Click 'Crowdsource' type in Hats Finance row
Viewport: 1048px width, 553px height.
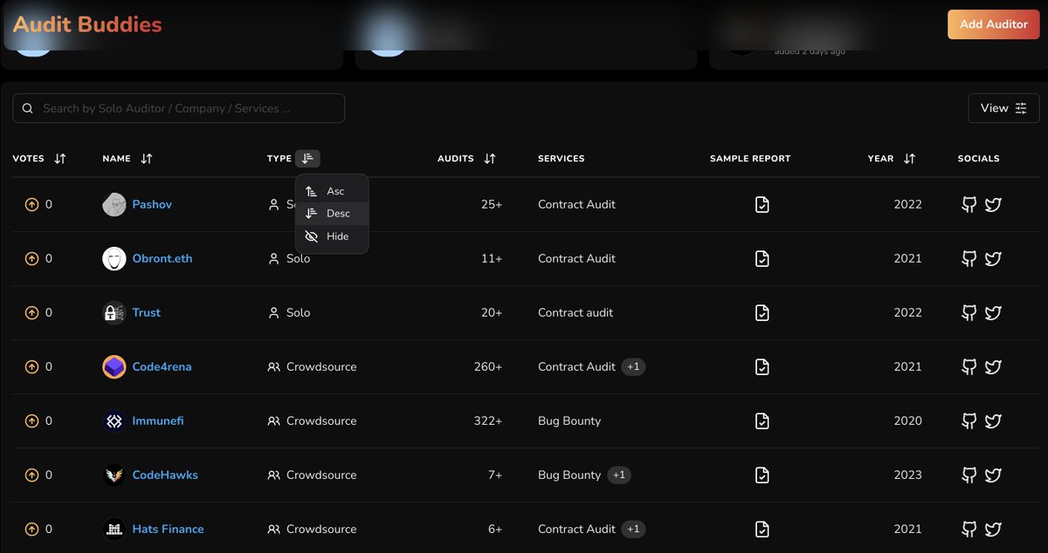(x=321, y=529)
